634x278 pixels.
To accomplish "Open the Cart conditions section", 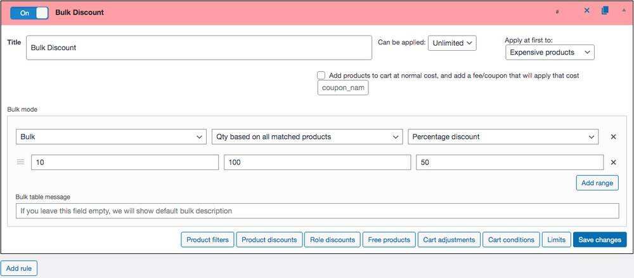I will click(510, 240).
